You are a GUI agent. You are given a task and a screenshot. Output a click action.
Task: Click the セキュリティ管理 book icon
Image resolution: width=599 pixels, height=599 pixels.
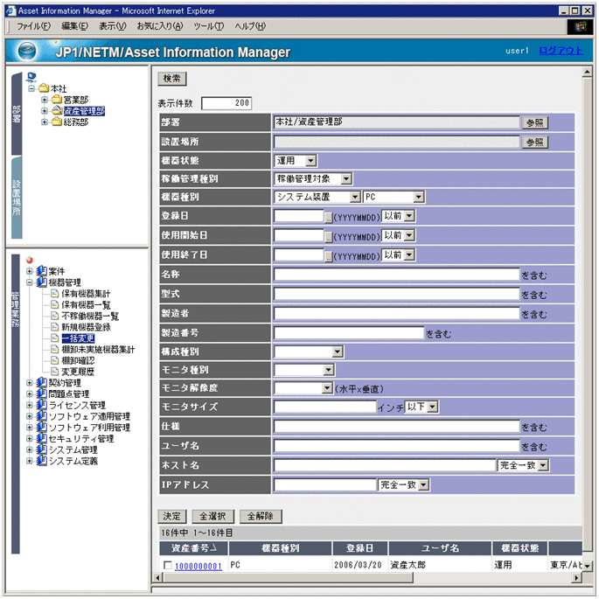[41, 439]
